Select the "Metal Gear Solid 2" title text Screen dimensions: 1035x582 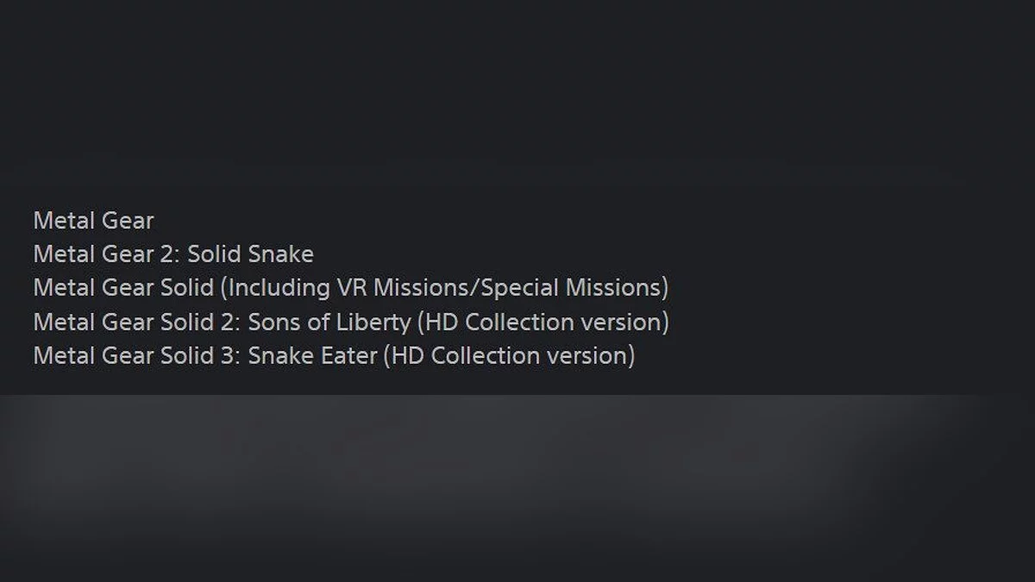pos(136,322)
